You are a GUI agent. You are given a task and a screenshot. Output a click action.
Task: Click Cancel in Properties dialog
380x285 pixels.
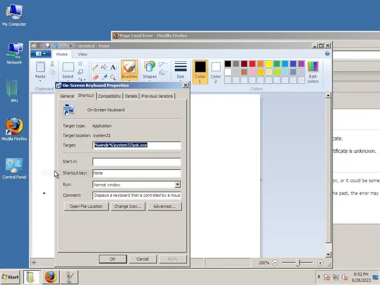[x=142, y=259]
